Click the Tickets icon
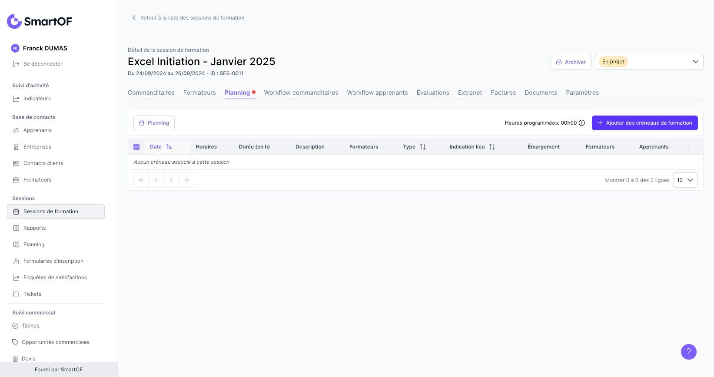This screenshot has width=714, height=377. tap(16, 294)
